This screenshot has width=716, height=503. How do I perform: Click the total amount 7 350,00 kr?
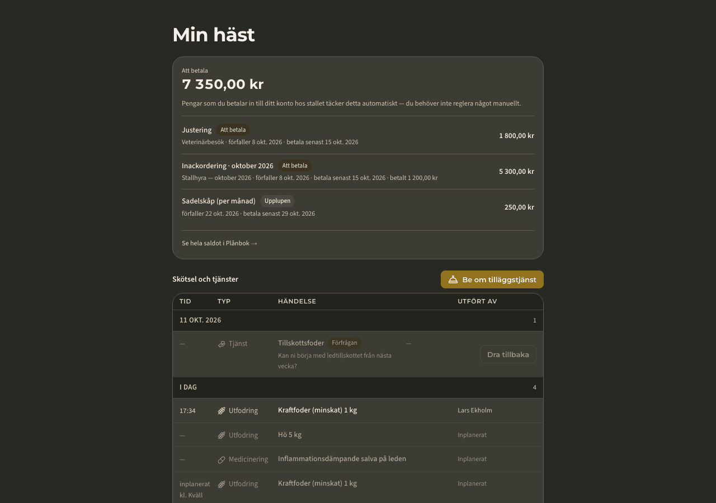(223, 84)
